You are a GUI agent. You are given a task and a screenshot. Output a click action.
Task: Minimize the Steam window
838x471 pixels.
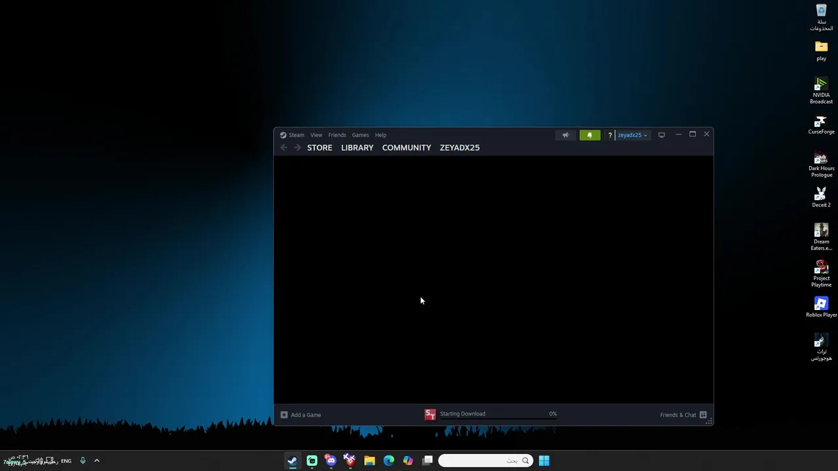click(678, 134)
